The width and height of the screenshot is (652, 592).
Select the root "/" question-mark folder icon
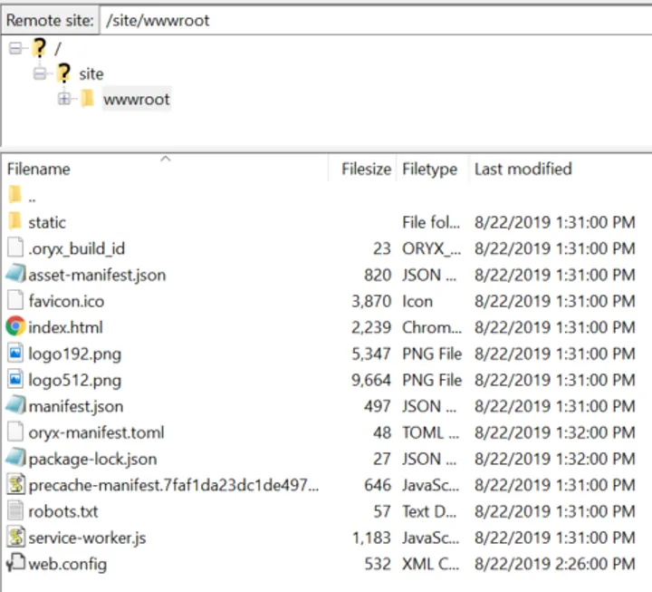click(x=40, y=48)
